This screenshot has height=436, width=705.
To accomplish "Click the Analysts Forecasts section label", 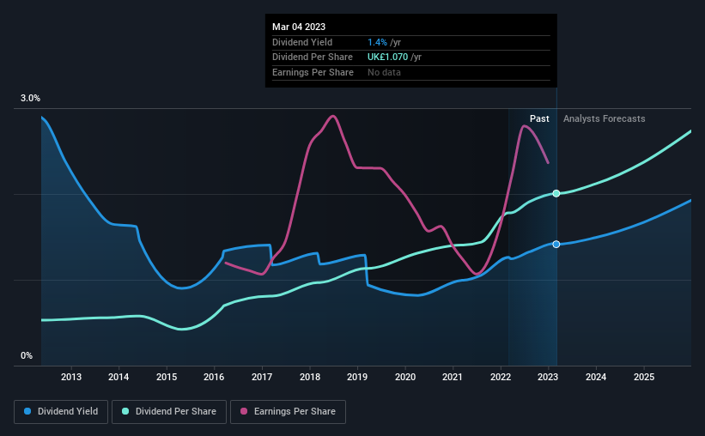I will click(605, 118).
